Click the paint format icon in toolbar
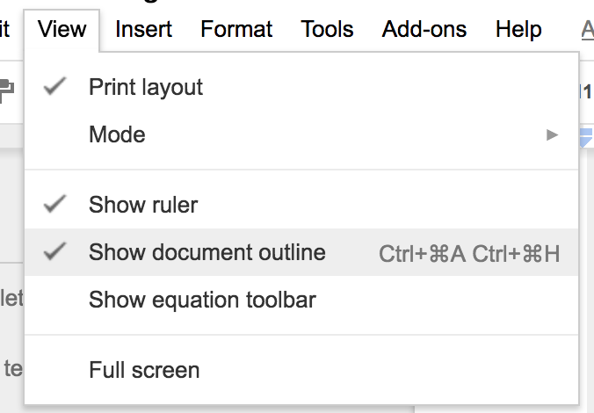The height and width of the screenshot is (413, 594). (7, 88)
